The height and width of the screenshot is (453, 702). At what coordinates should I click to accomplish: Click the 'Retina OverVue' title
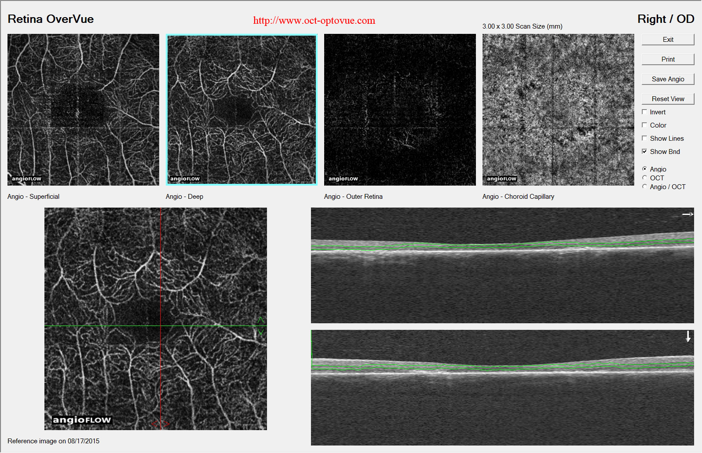tap(51, 19)
